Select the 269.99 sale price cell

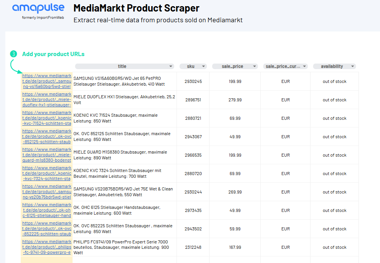[235, 192]
